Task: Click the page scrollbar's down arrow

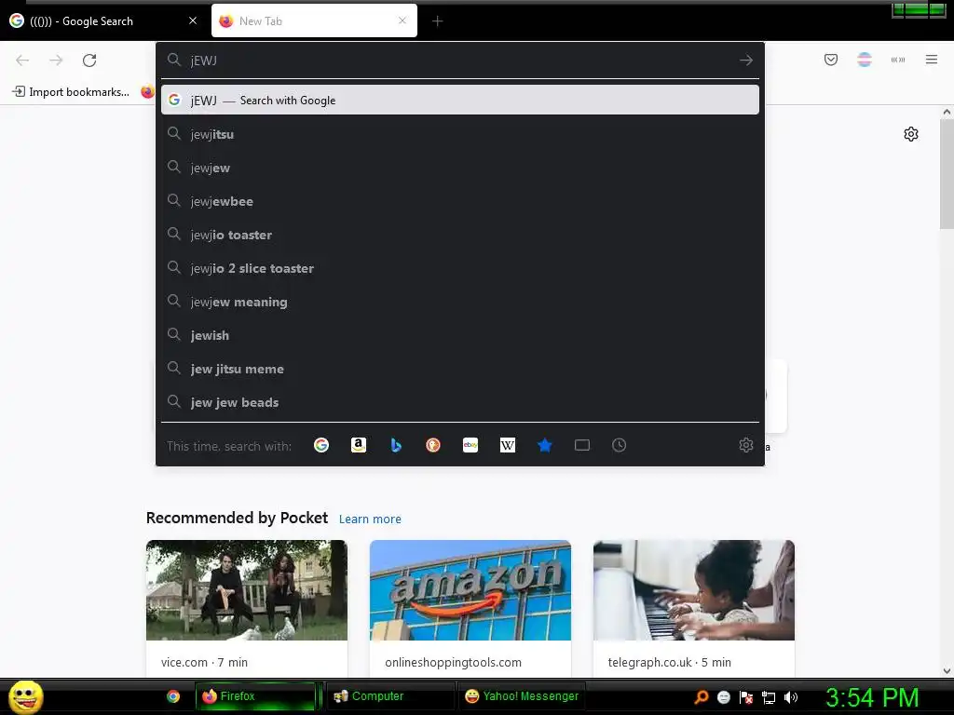Action: [x=947, y=671]
